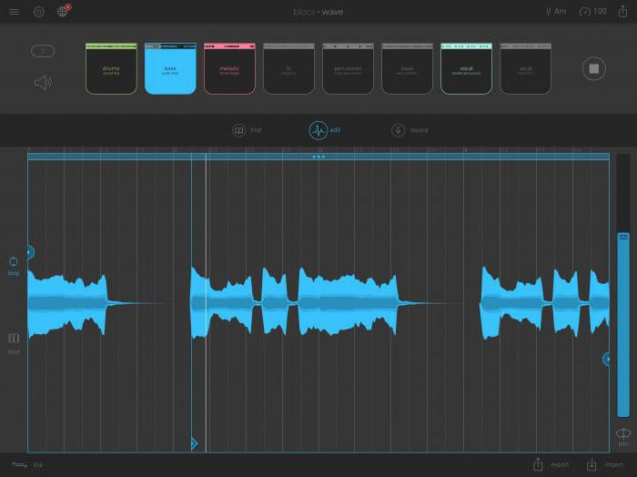Select the dimmed grey bass pad
Viewport: 637px width, 477px height.
click(407, 68)
